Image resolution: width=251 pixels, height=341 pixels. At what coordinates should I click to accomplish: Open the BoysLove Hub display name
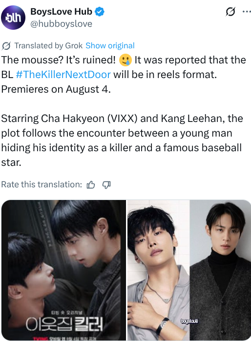[x=61, y=12]
